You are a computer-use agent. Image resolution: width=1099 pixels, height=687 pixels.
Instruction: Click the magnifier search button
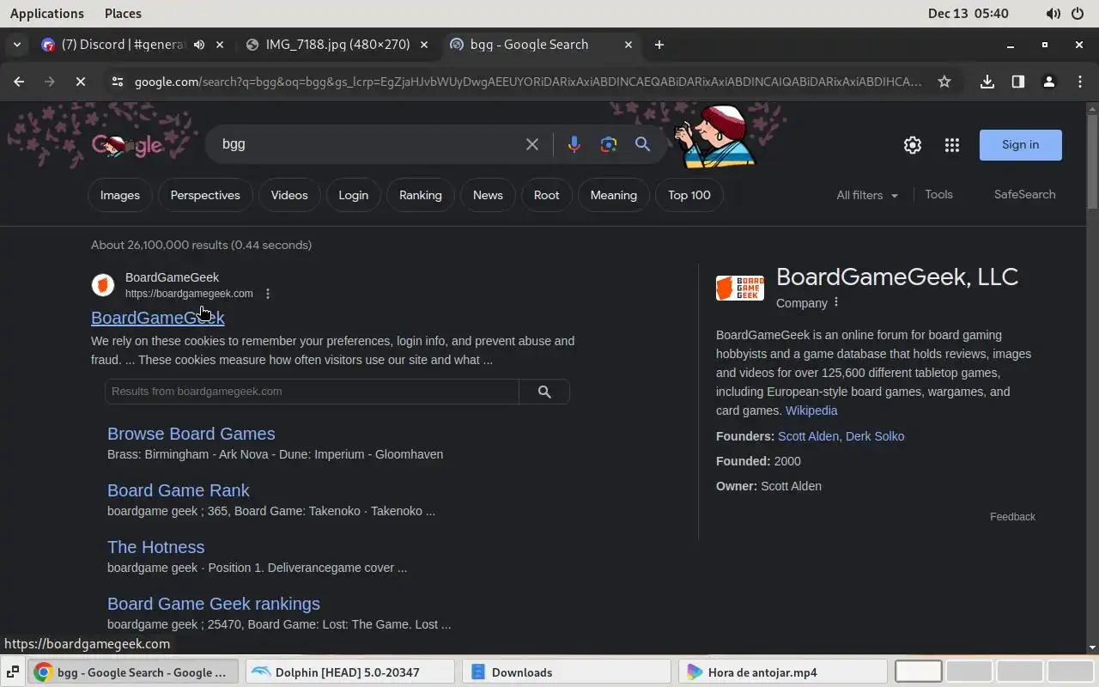pyautogui.click(x=642, y=144)
